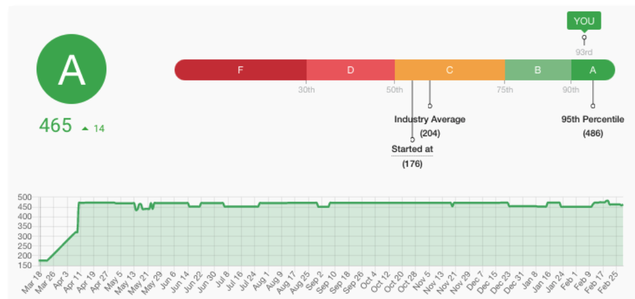Click the 30th percentile tick label

coord(307,90)
